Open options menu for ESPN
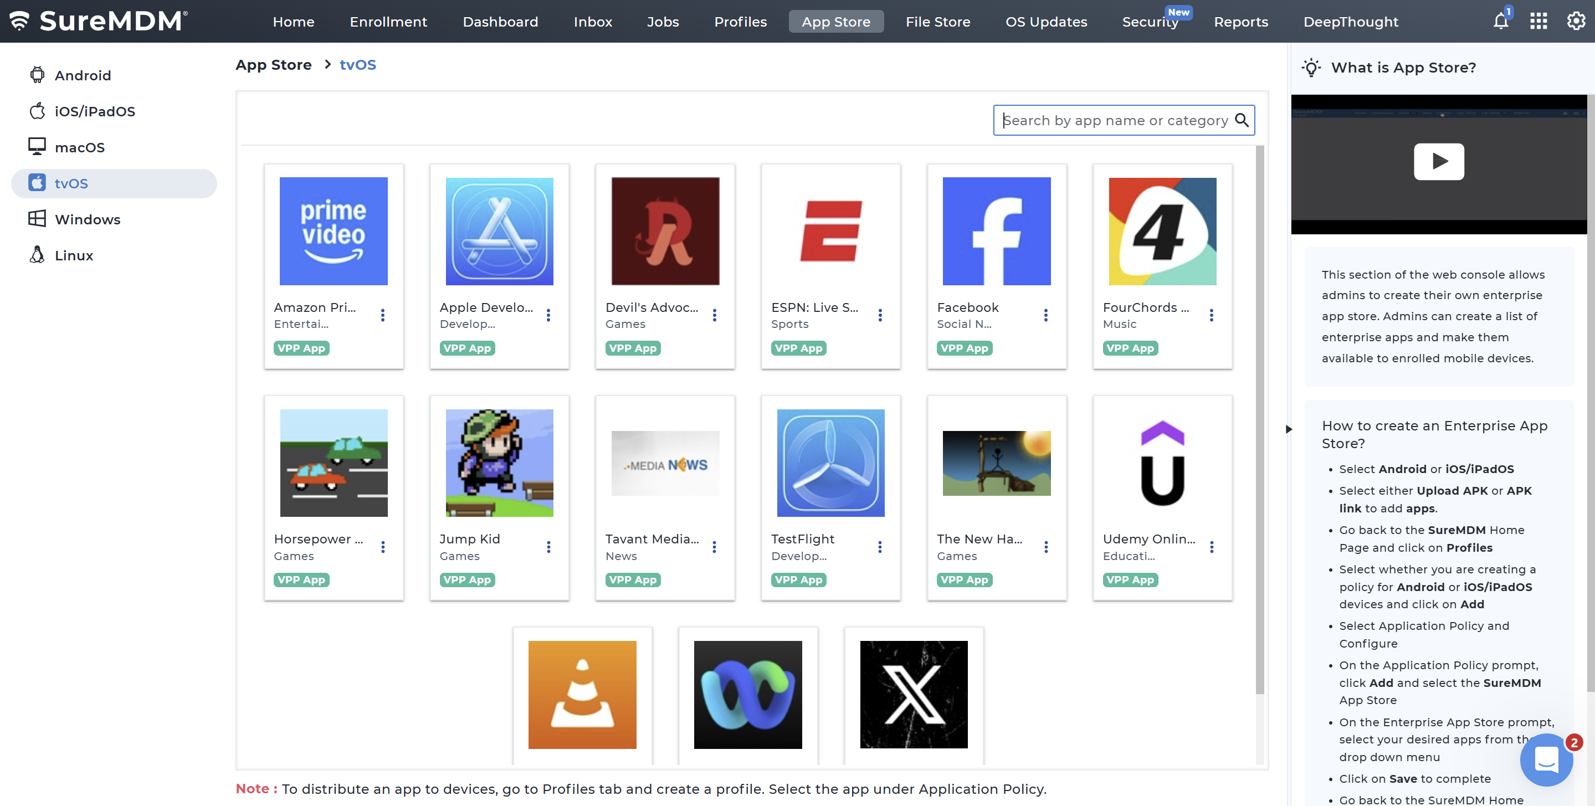The image size is (1595, 806). coord(879,315)
